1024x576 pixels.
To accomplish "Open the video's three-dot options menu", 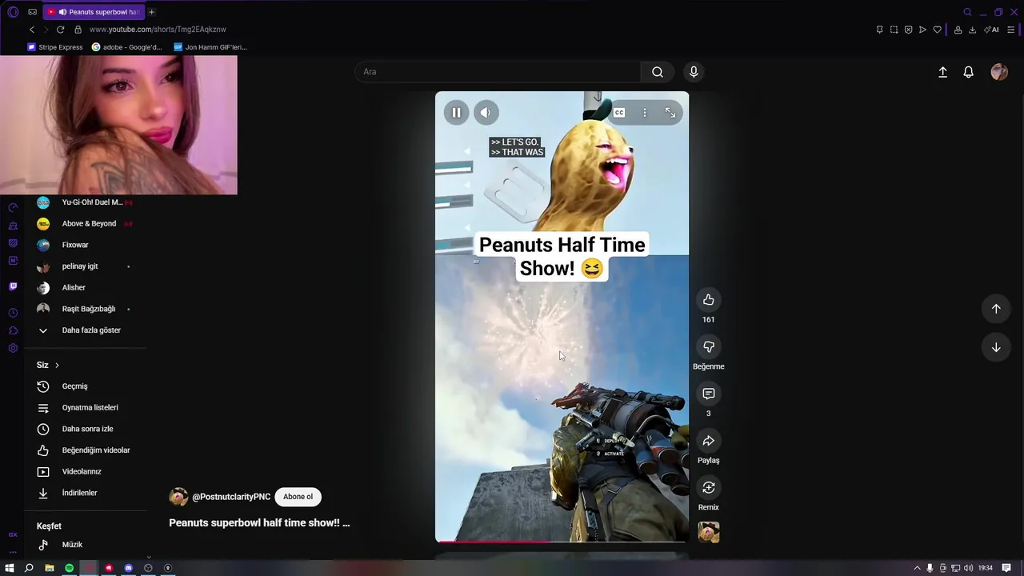I will tap(645, 113).
